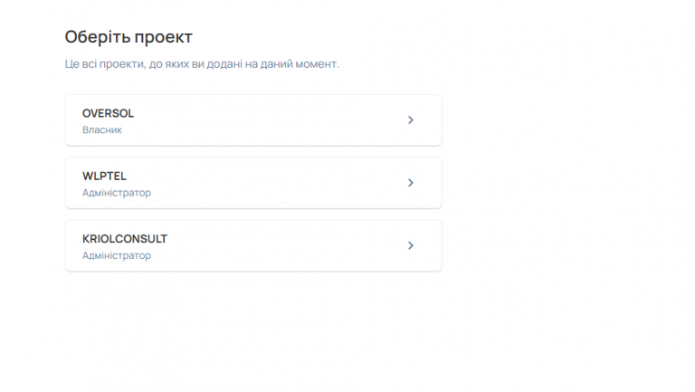Select the OVERSOL project title text
The width and height of the screenshot is (695, 392).
tap(108, 113)
